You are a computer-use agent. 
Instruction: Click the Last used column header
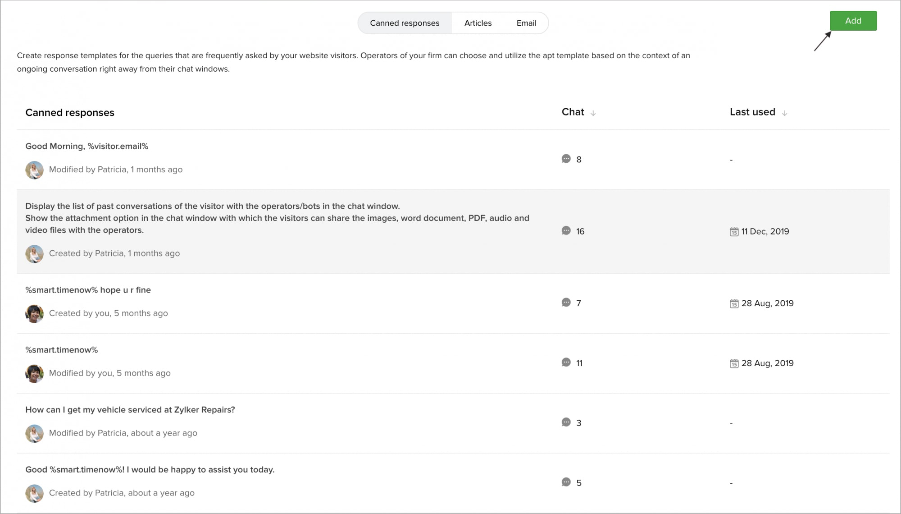coord(752,112)
